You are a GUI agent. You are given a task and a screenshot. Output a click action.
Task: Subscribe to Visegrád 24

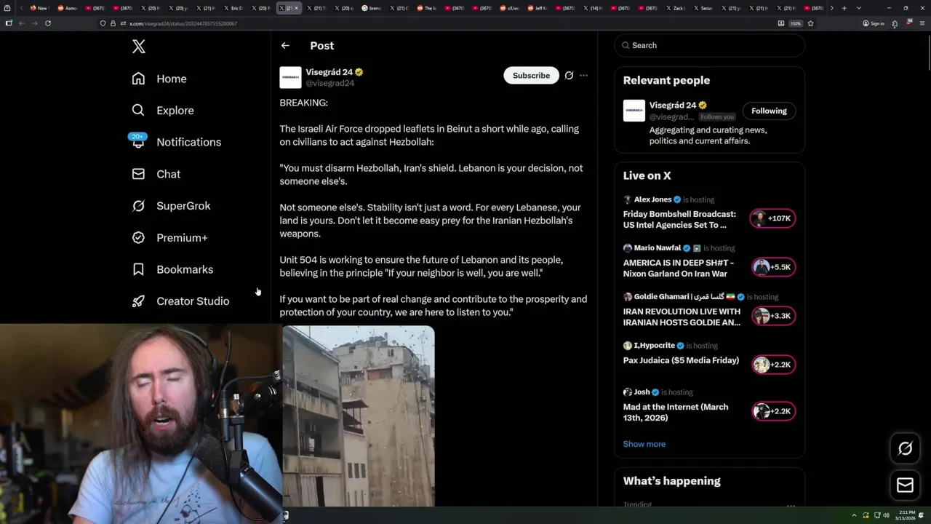(x=531, y=76)
